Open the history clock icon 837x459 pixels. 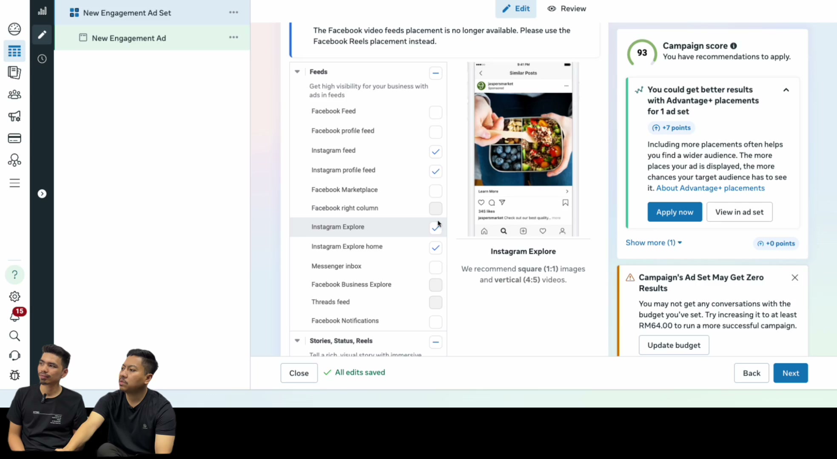click(x=42, y=59)
